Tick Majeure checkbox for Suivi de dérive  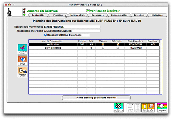(103, 48)
